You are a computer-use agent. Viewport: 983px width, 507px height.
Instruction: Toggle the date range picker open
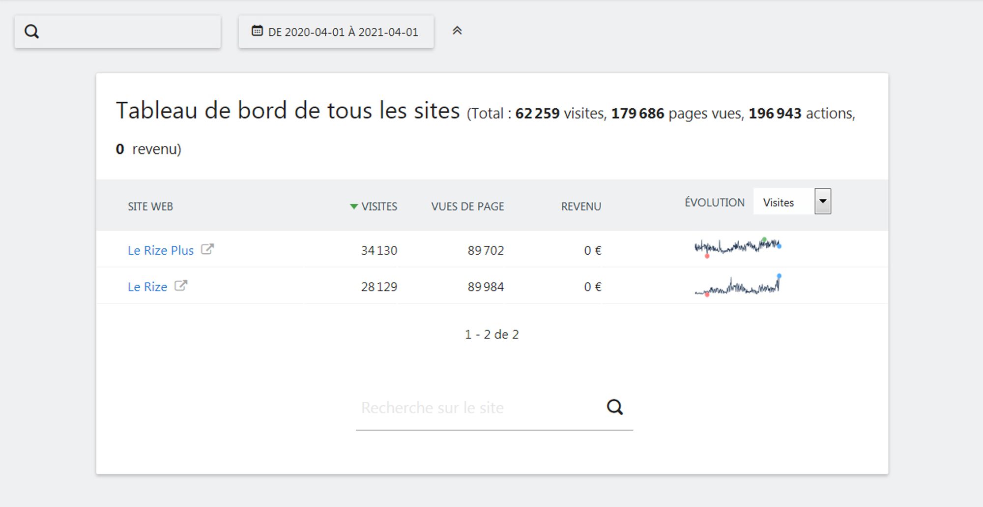(337, 31)
